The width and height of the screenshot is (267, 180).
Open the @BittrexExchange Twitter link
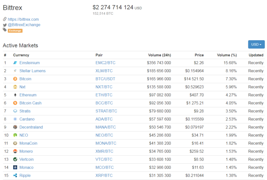point(24,25)
